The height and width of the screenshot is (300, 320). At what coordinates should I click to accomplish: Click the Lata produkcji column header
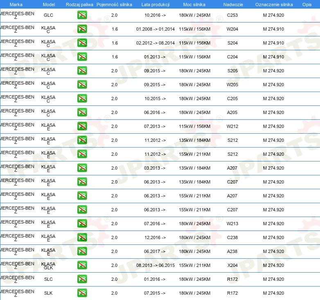155,4
